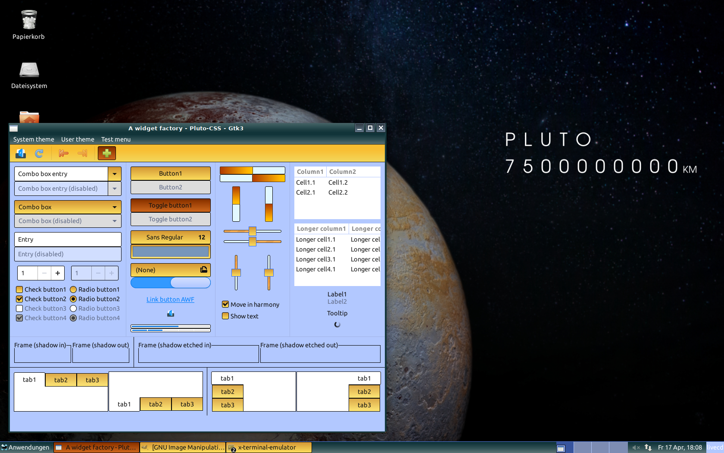Check the Check button1 checkbox
724x453 pixels.
click(x=19, y=289)
